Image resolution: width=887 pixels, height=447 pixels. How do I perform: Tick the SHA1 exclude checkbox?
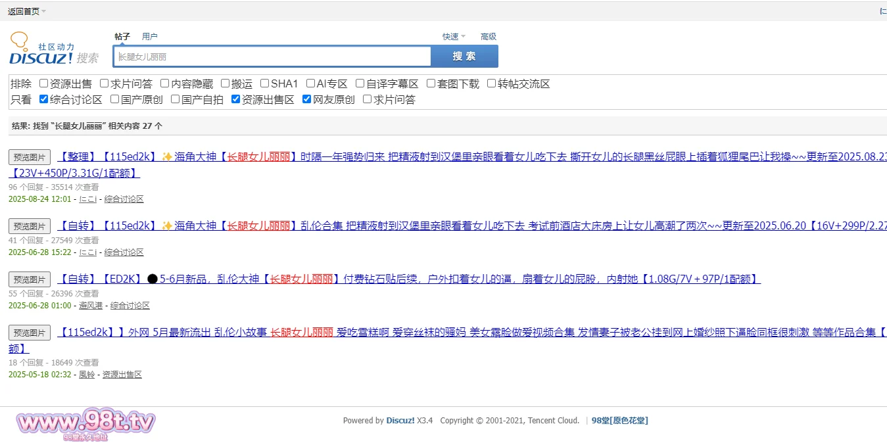pyautogui.click(x=265, y=83)
